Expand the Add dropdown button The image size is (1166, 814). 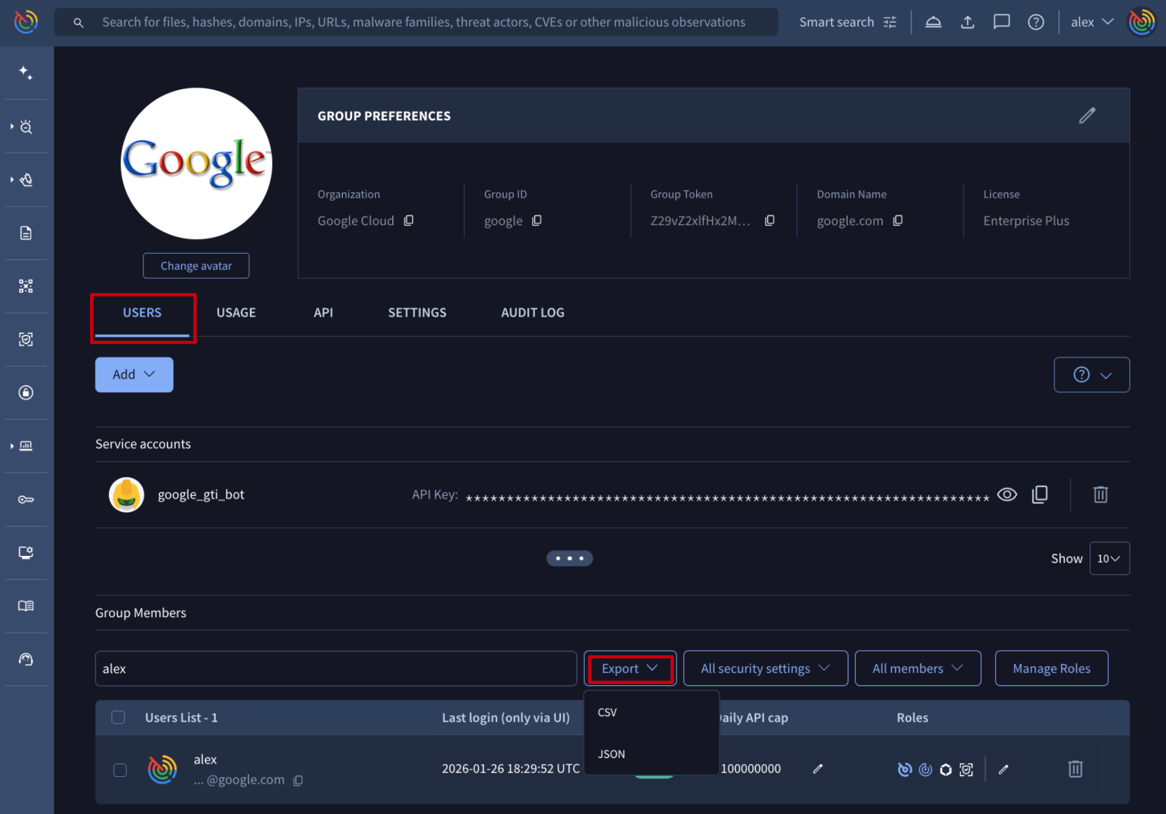[134, 374]
